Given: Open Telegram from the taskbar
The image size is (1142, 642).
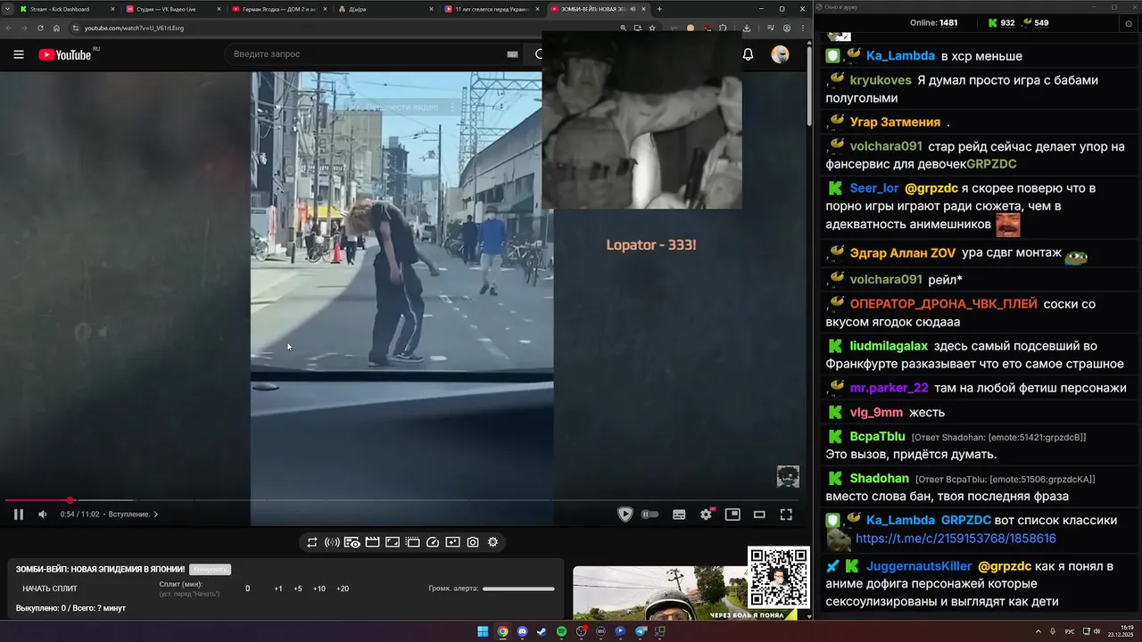Looking at the screenshot, I should pos(641,631).
